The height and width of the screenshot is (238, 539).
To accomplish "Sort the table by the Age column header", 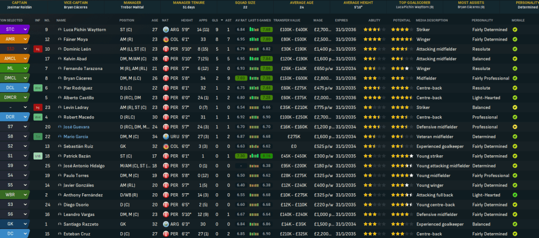I will tap(155, 20).
